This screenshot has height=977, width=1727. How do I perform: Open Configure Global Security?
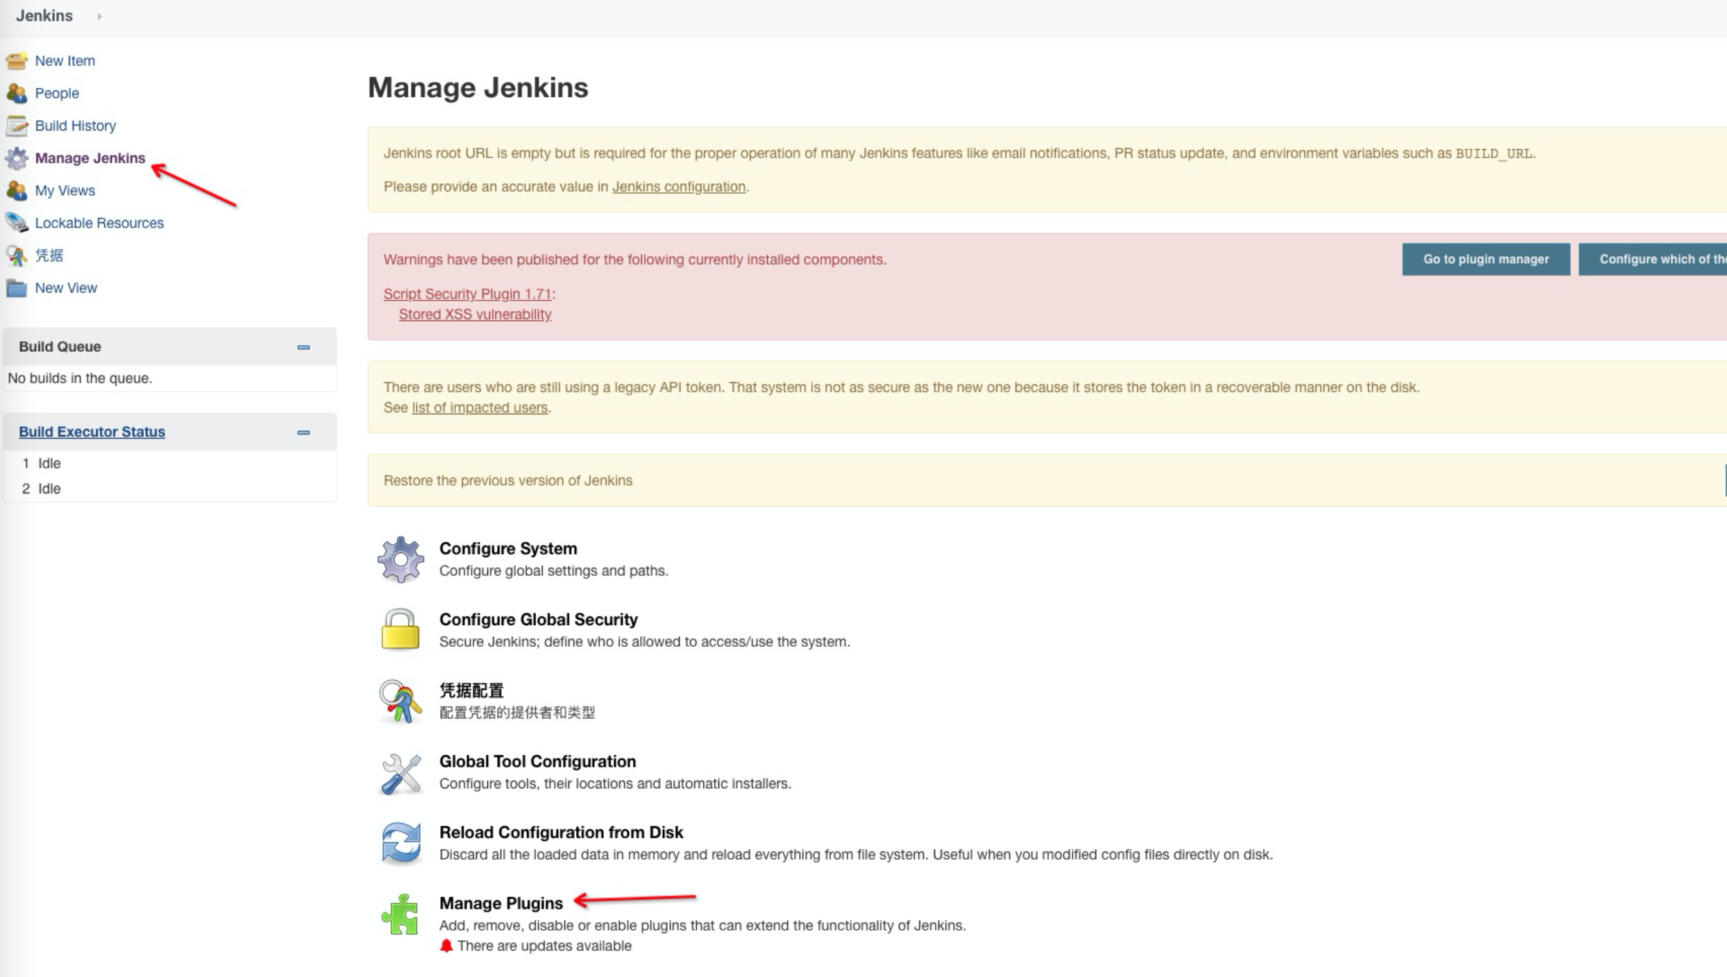(538, 619)
